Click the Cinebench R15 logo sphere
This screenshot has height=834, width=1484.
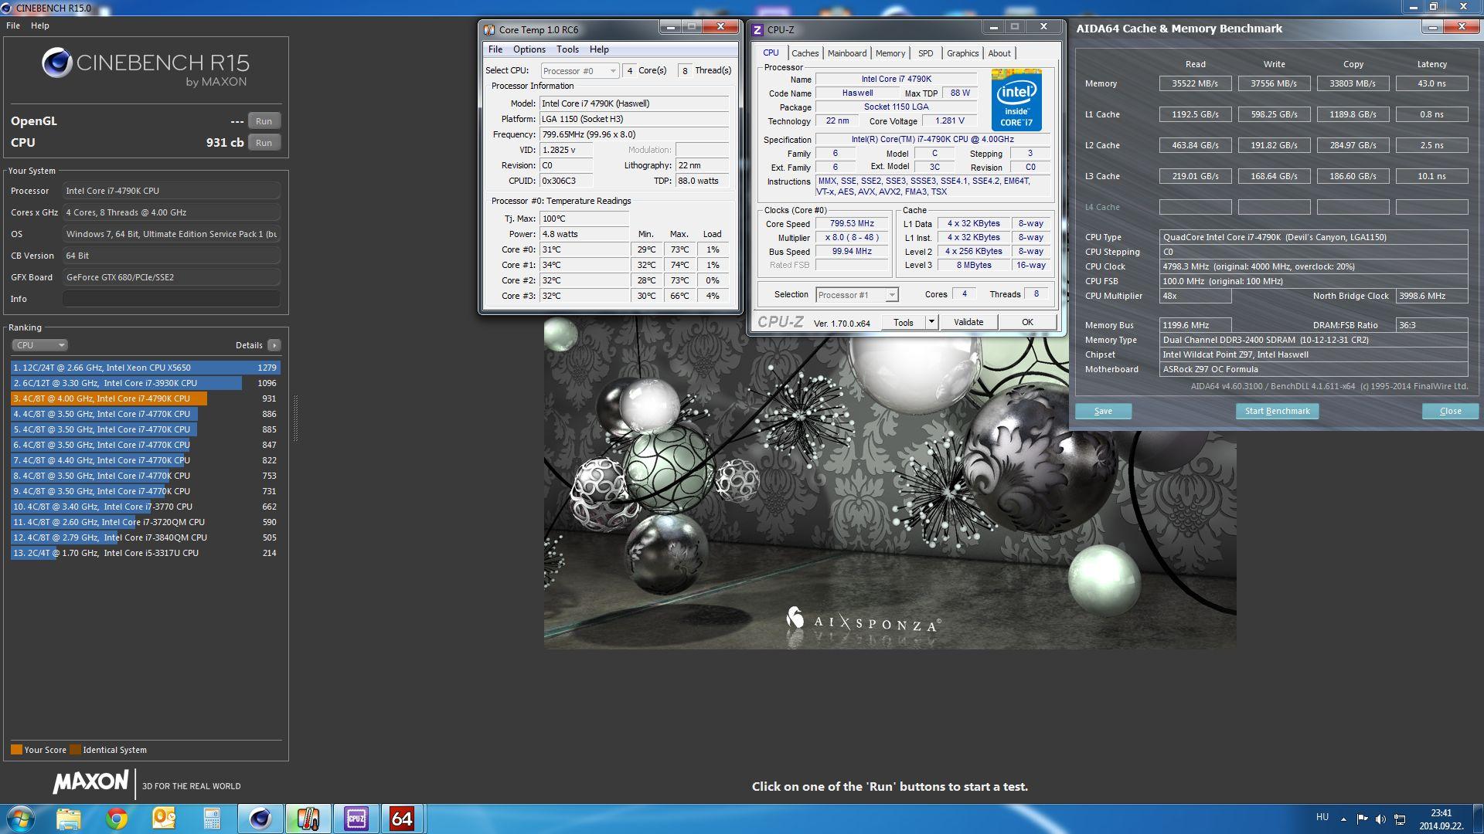pos(56,63)
